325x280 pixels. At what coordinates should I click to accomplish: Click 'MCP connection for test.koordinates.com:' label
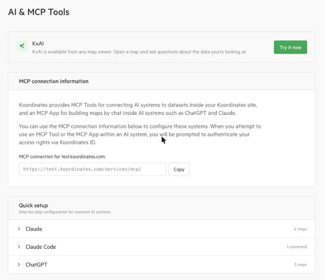[x=62, y=157]
